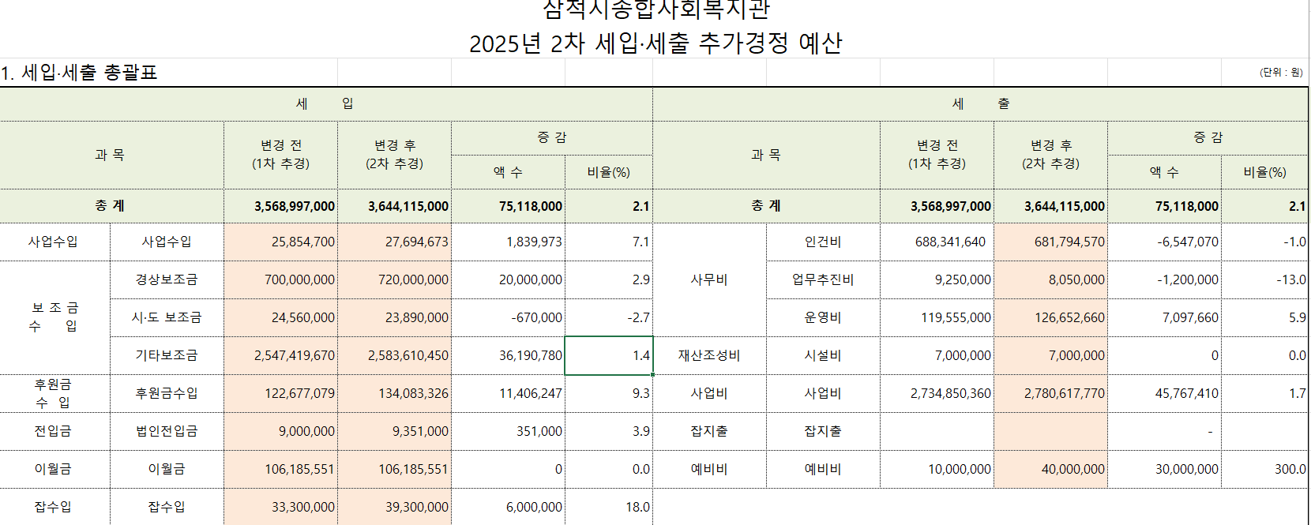The height and width of the screenshot is (525, 1311).
Task: Click the 인건비 decrease cell -6,547,070
Action: point(1164,242)
